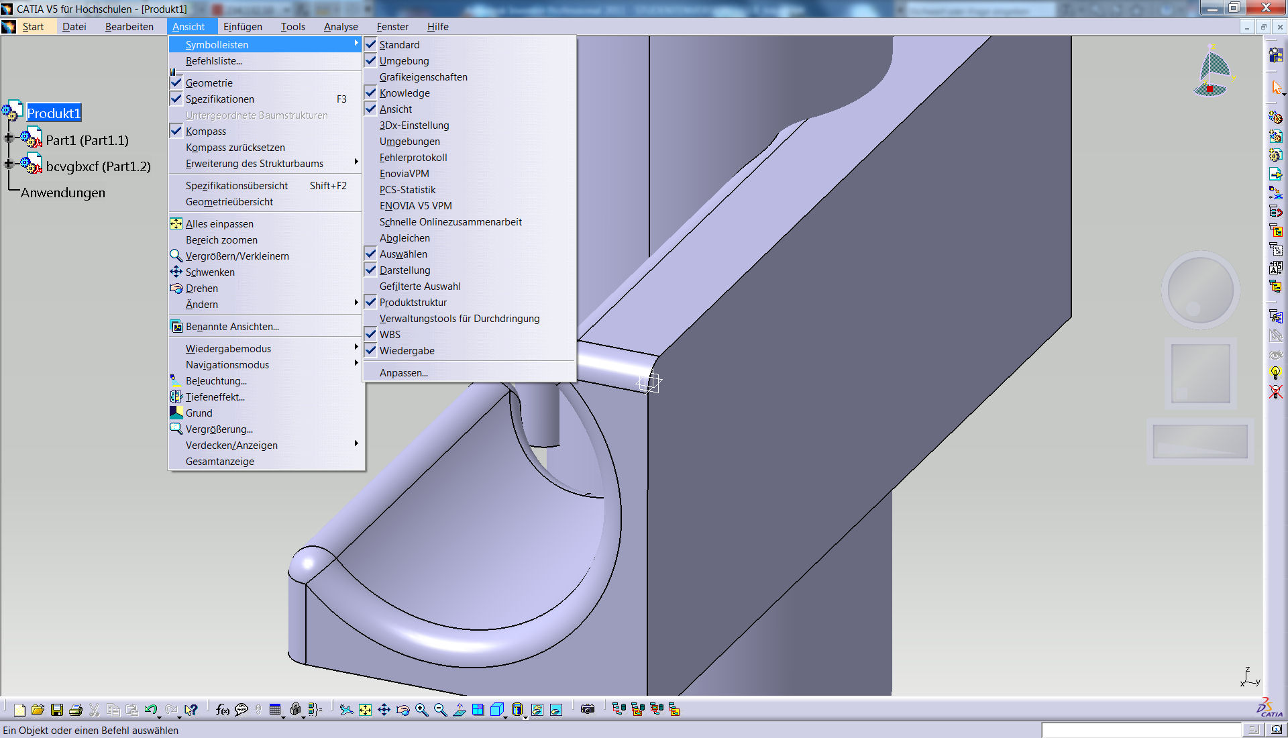Click the Capture camera icon
Image resolution: width=1288 pixels, height=738 pixels.
pos(588,710)
